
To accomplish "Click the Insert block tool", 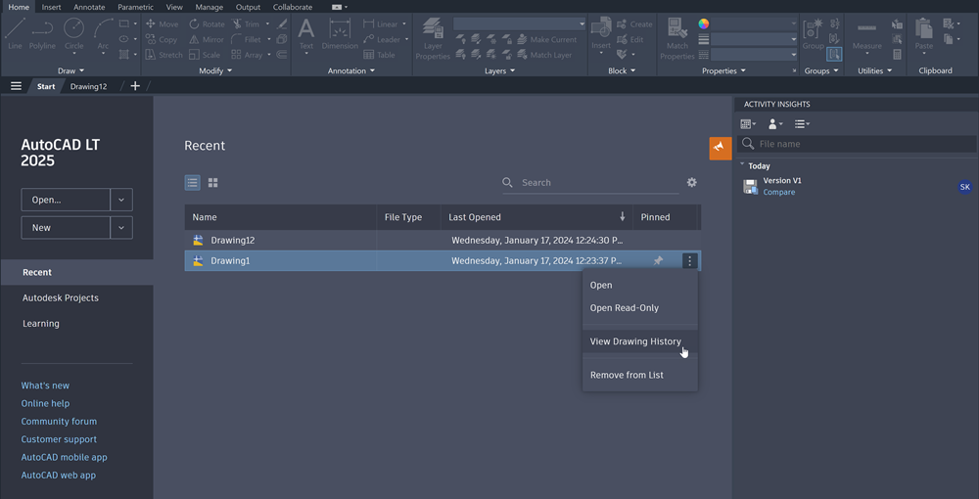I will point(601,33).
